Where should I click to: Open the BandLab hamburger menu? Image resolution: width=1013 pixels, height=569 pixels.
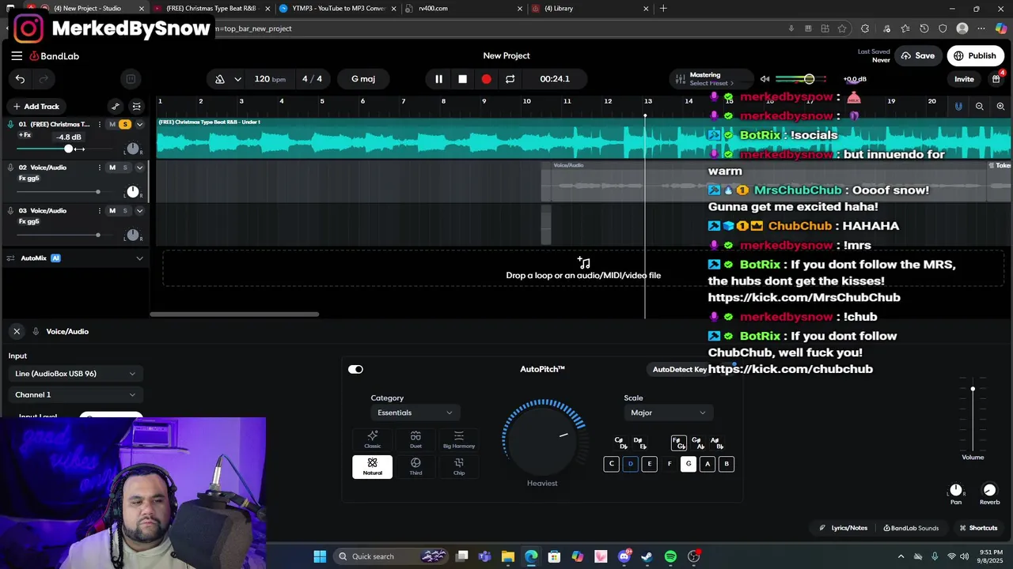pyautogui.click(x=17, y=56)
